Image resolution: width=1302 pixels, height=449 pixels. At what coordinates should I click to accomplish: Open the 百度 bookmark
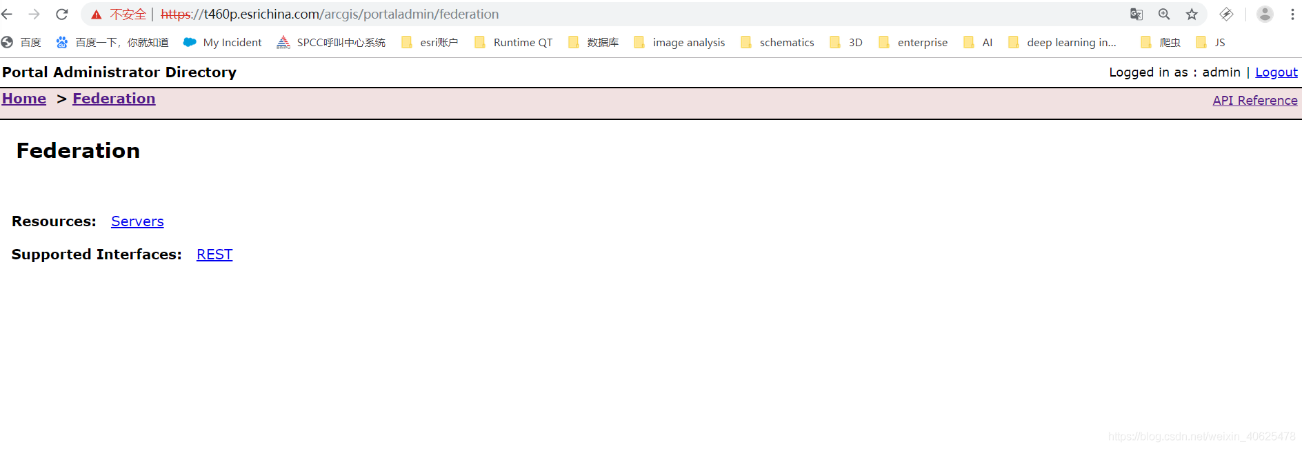tap(21, 42)
